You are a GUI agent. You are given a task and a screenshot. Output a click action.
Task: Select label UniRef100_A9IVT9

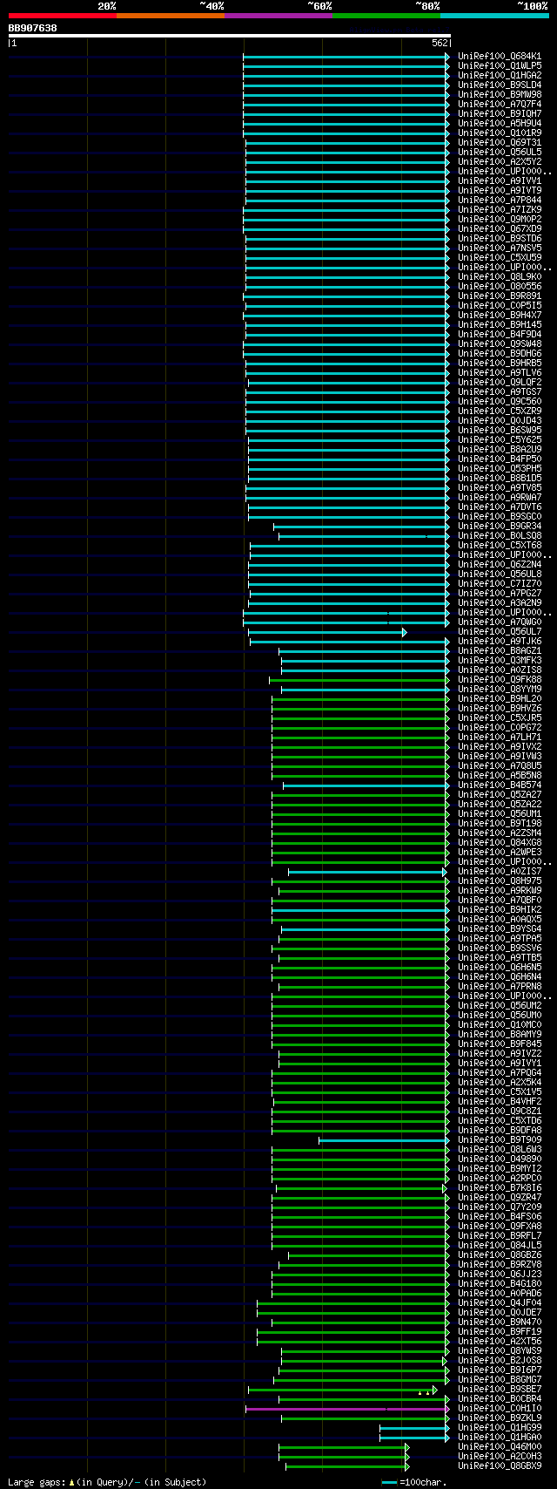tap(500, 191)
